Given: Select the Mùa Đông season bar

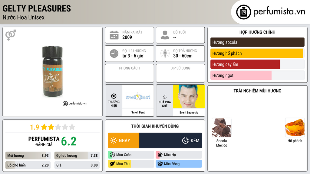Looking at the screenshot, I should [179, 164].
